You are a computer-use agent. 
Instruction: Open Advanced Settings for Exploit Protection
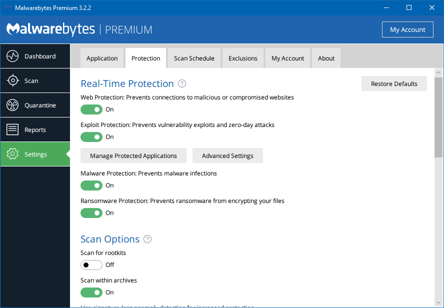click(227, 155)
